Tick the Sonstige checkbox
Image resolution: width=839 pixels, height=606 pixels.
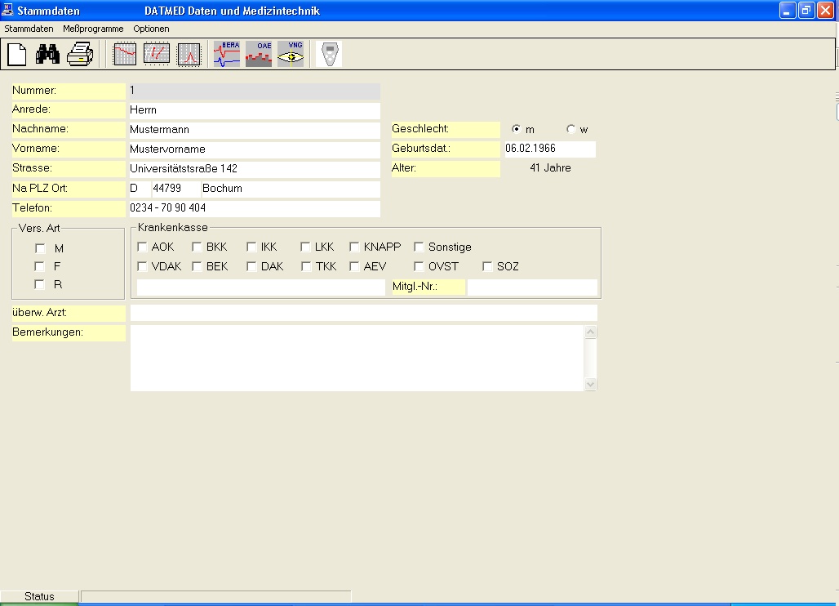(419, 247)
